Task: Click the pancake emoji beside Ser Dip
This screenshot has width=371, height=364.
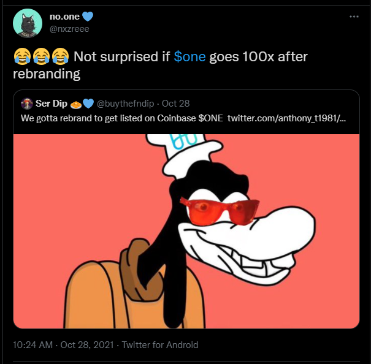Action: point(76,103)
